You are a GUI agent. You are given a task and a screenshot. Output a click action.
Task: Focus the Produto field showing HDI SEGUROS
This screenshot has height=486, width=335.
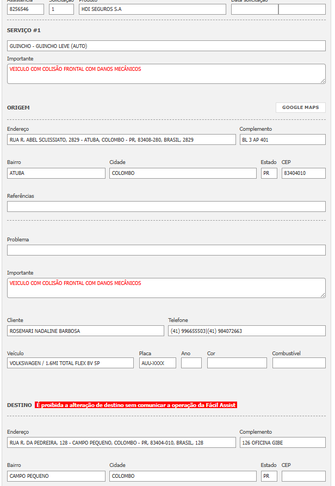tap(152, 9)
